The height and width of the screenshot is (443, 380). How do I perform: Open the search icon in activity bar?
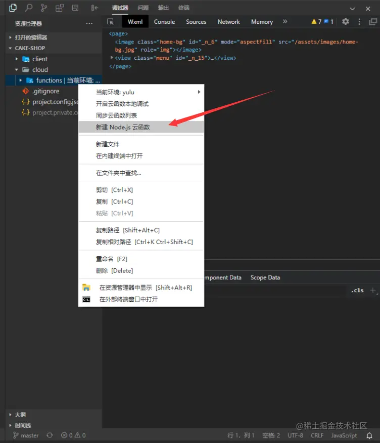coord(28,8)
